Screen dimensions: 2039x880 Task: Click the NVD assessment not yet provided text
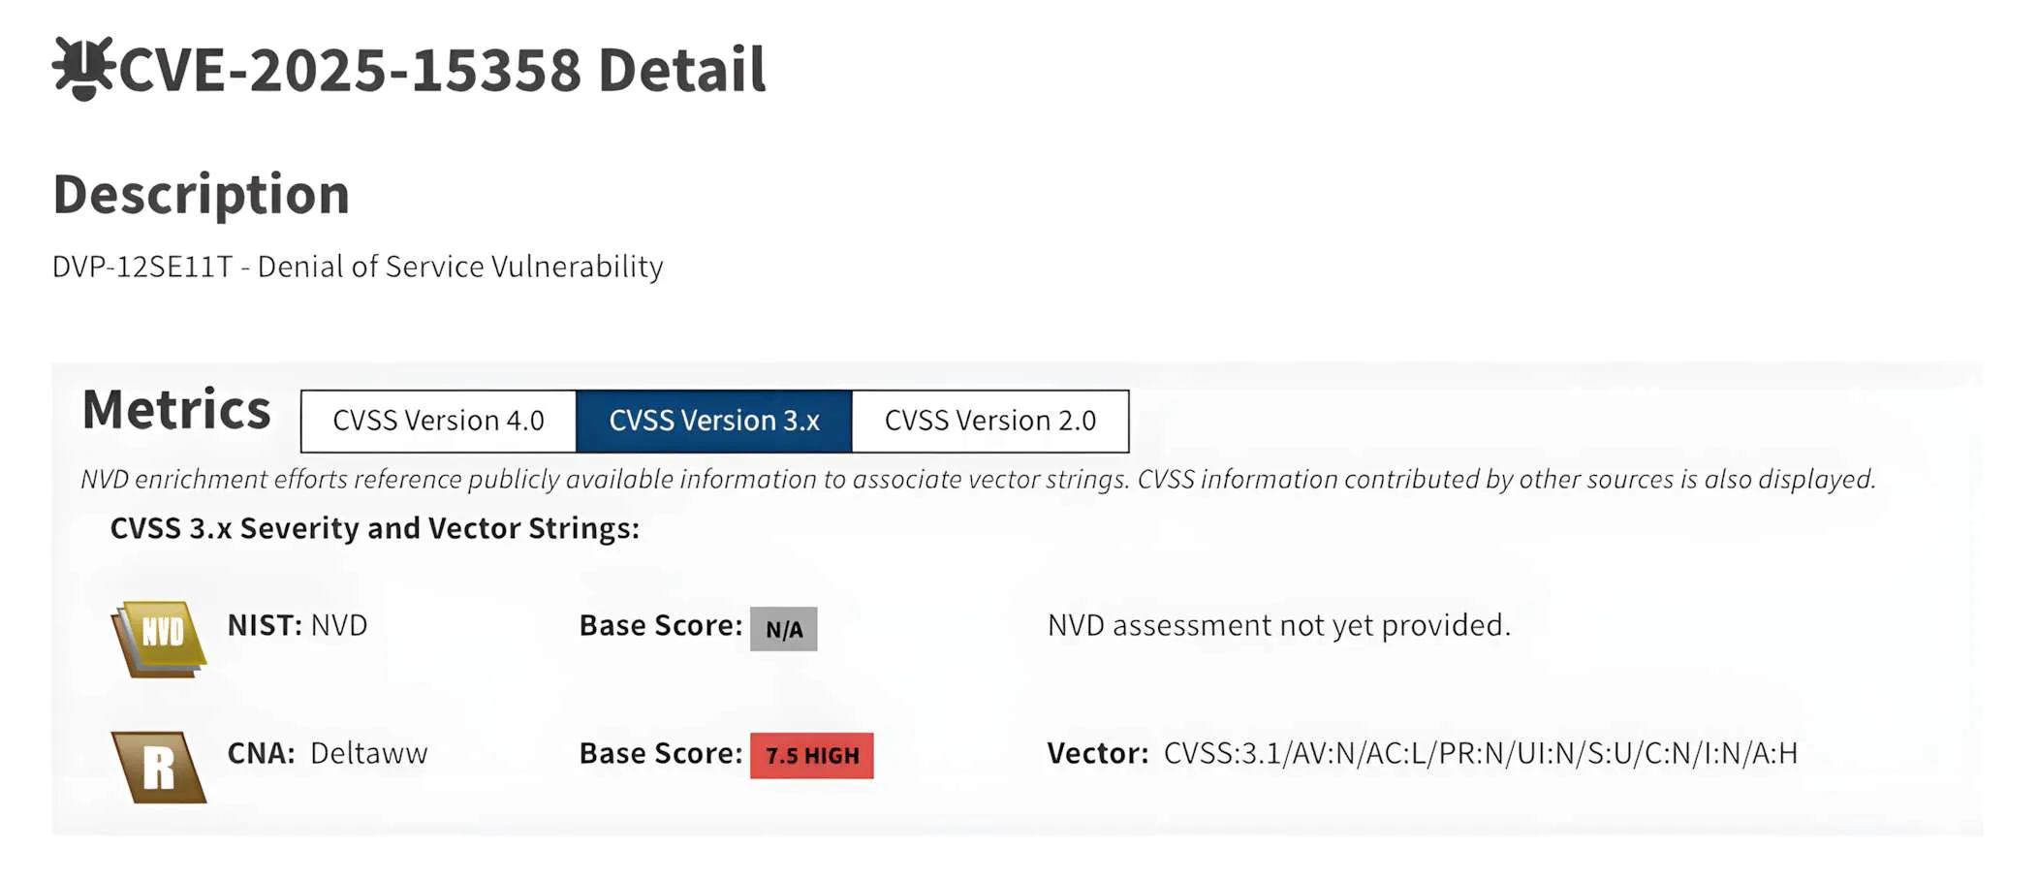(x=1278, y=625)
